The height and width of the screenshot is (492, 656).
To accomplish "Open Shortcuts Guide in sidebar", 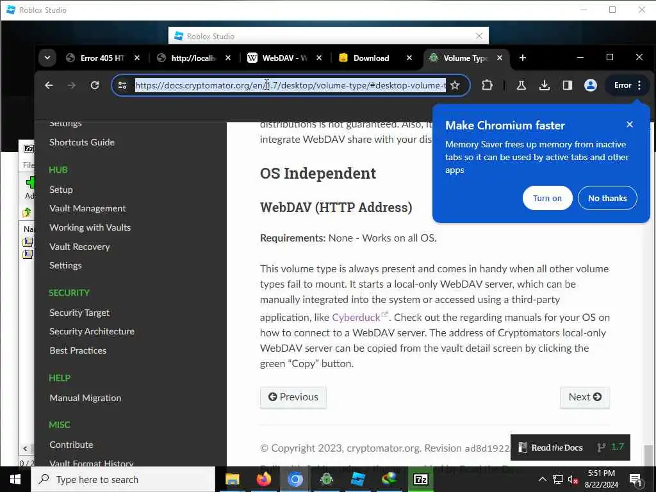I will [x=82, y=142].
